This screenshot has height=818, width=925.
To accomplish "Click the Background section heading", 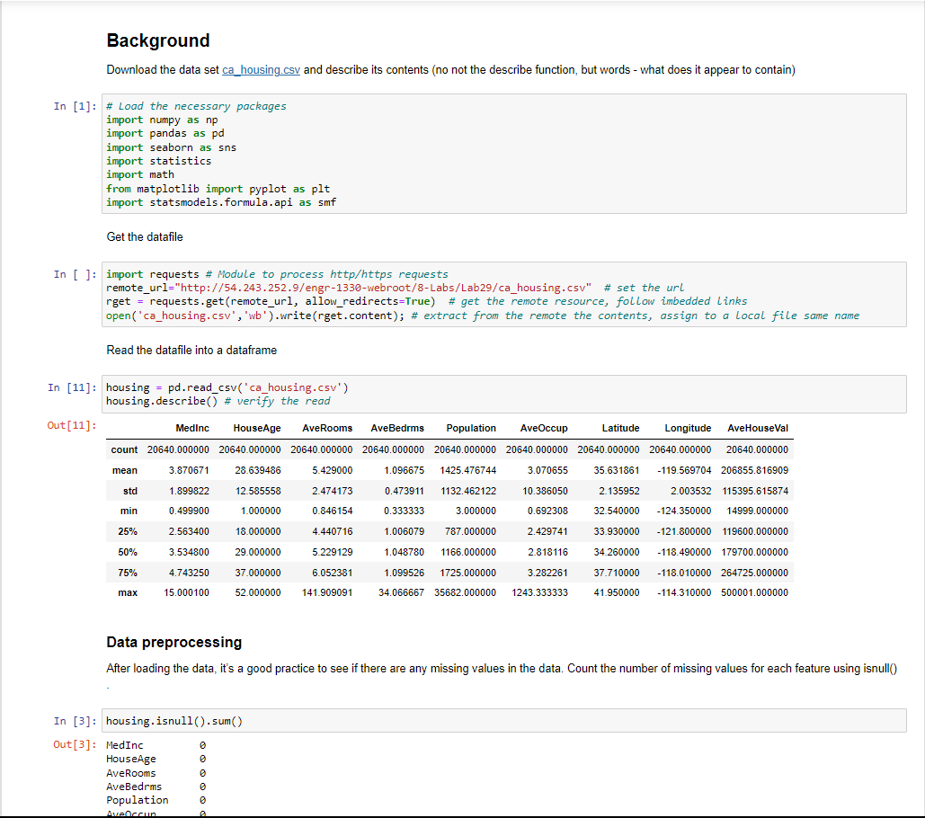I will [158, 40].
